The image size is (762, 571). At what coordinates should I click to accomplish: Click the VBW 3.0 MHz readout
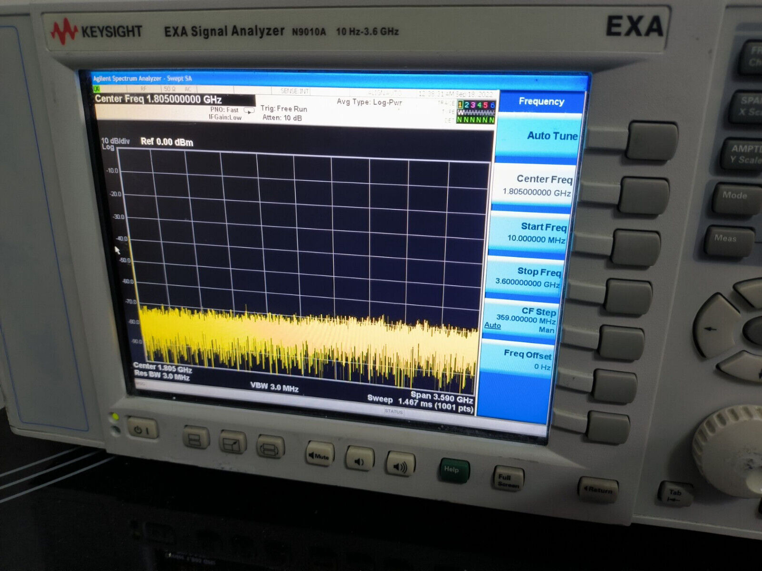pyautogui.click(x=274, y=387)
